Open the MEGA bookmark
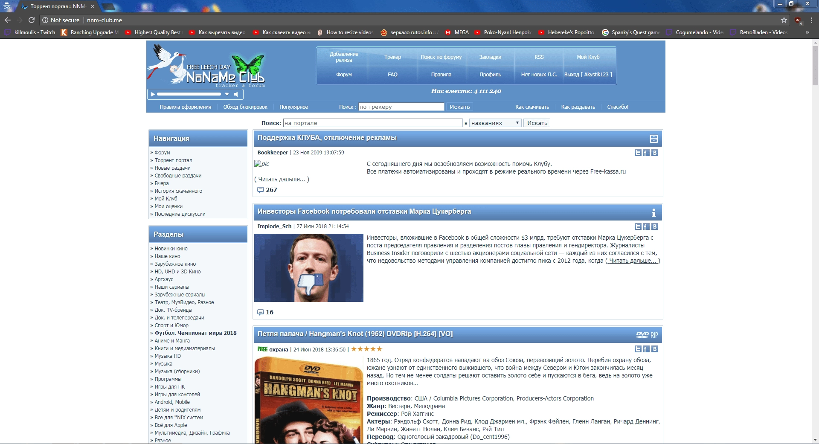 [x=456, y=32]
